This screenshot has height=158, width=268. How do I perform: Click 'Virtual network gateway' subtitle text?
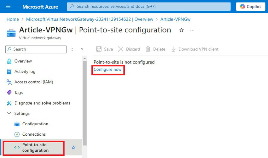click(40, 38)
